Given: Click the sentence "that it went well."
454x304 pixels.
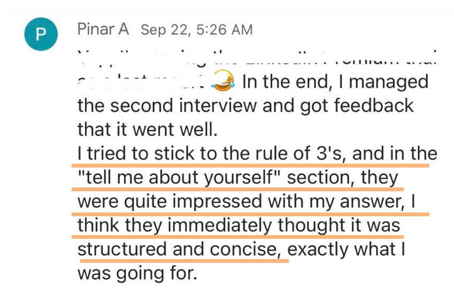Looking at the screenshot, I should 148,129.
